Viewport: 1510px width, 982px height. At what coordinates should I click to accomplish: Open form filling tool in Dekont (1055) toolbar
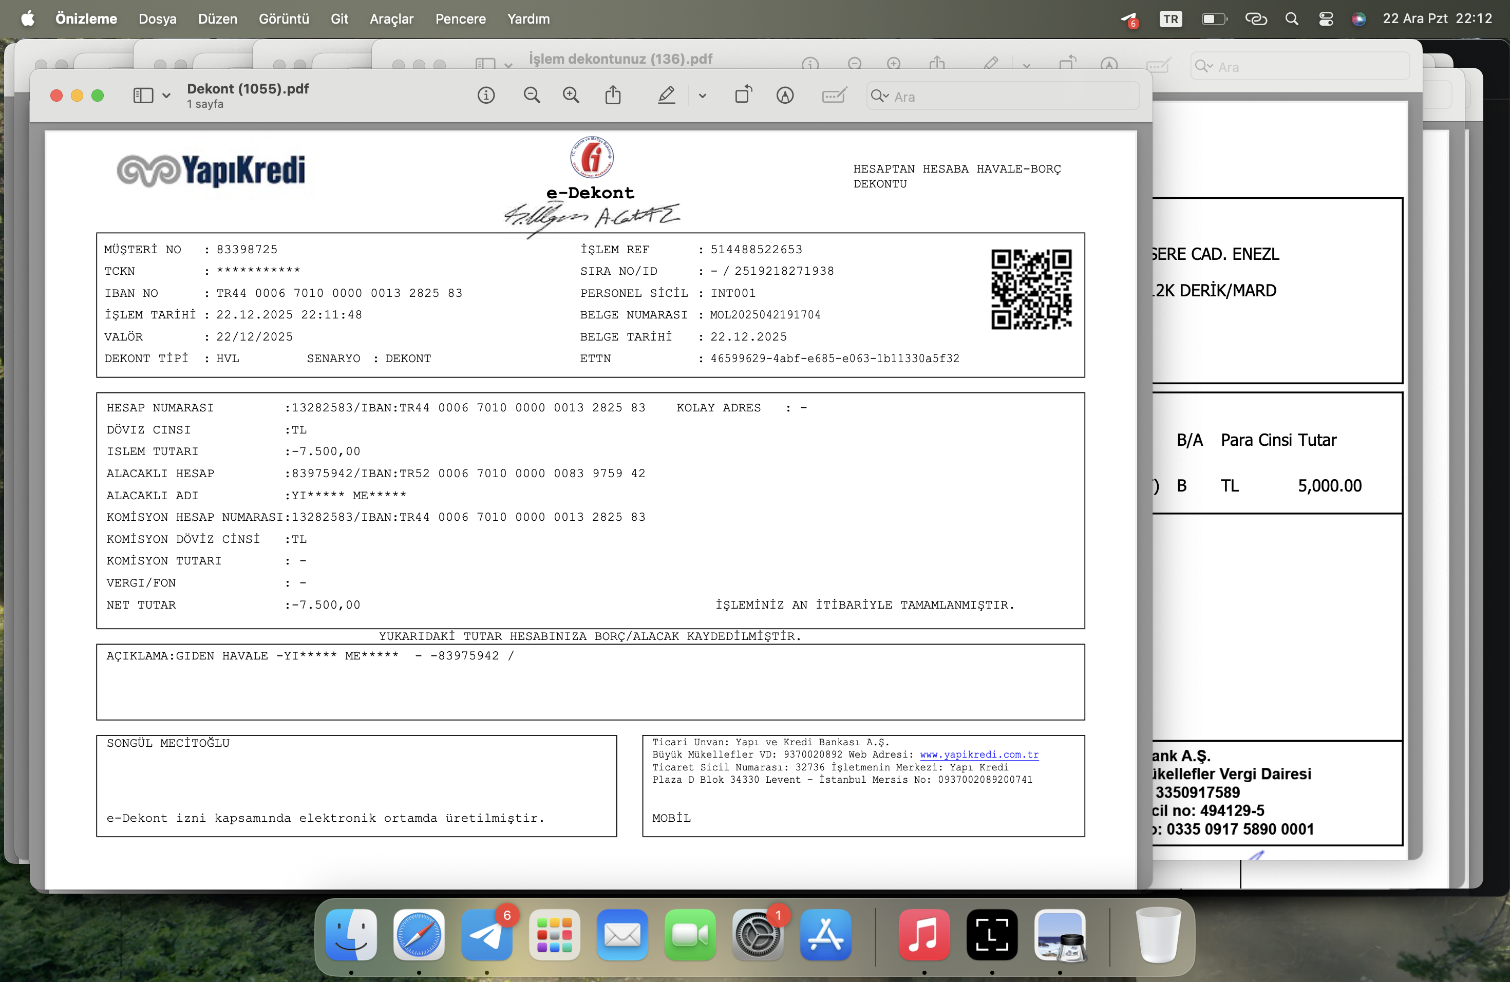tap(834, 96)
